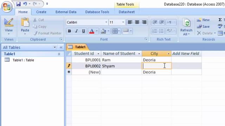The height and width of the screenshot is (126, 225).
Task: Click the Text Highlight Color icon
Action: pos(169,30)
